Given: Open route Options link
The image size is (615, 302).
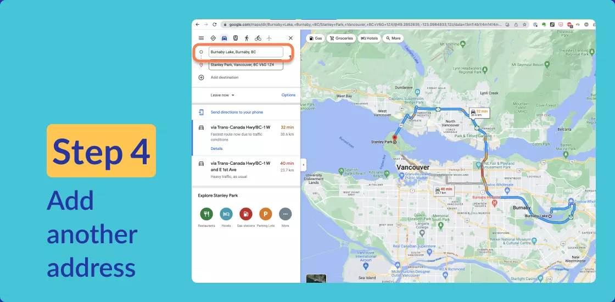Looking at the screenshot, I should tap(288, 95).
